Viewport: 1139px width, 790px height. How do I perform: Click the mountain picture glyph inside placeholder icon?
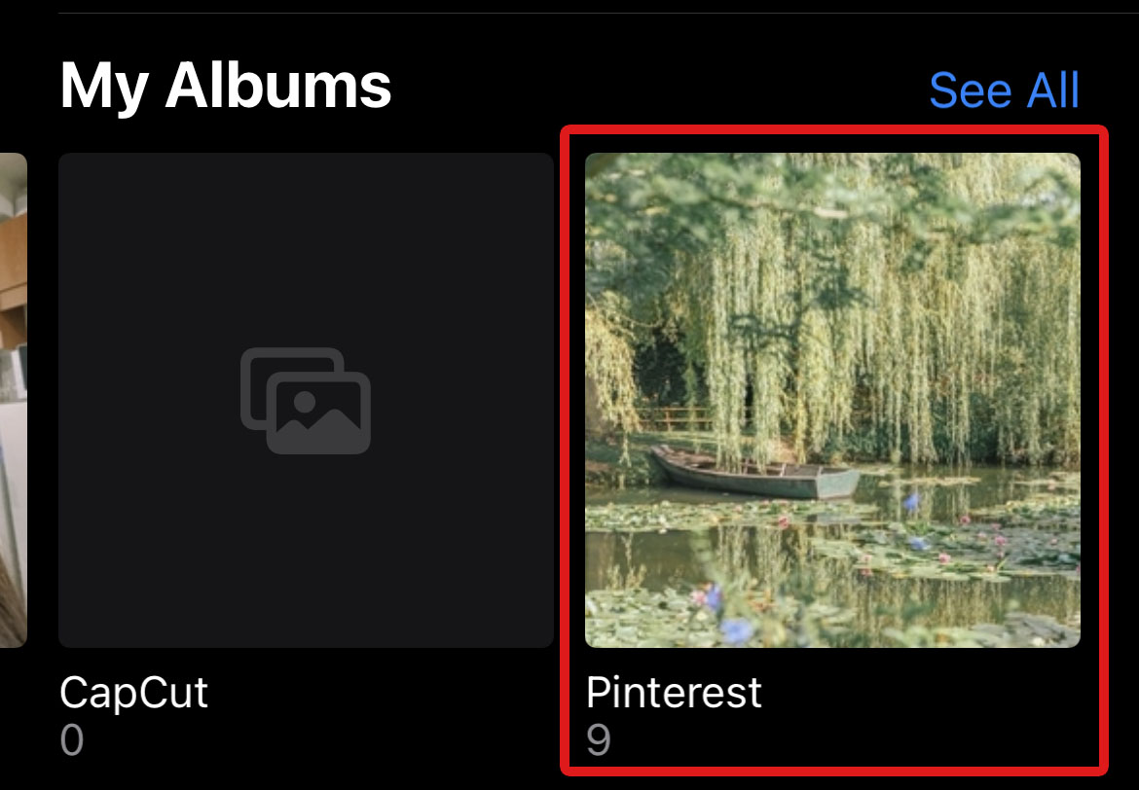pyautogui.click(x=319, y=413)
